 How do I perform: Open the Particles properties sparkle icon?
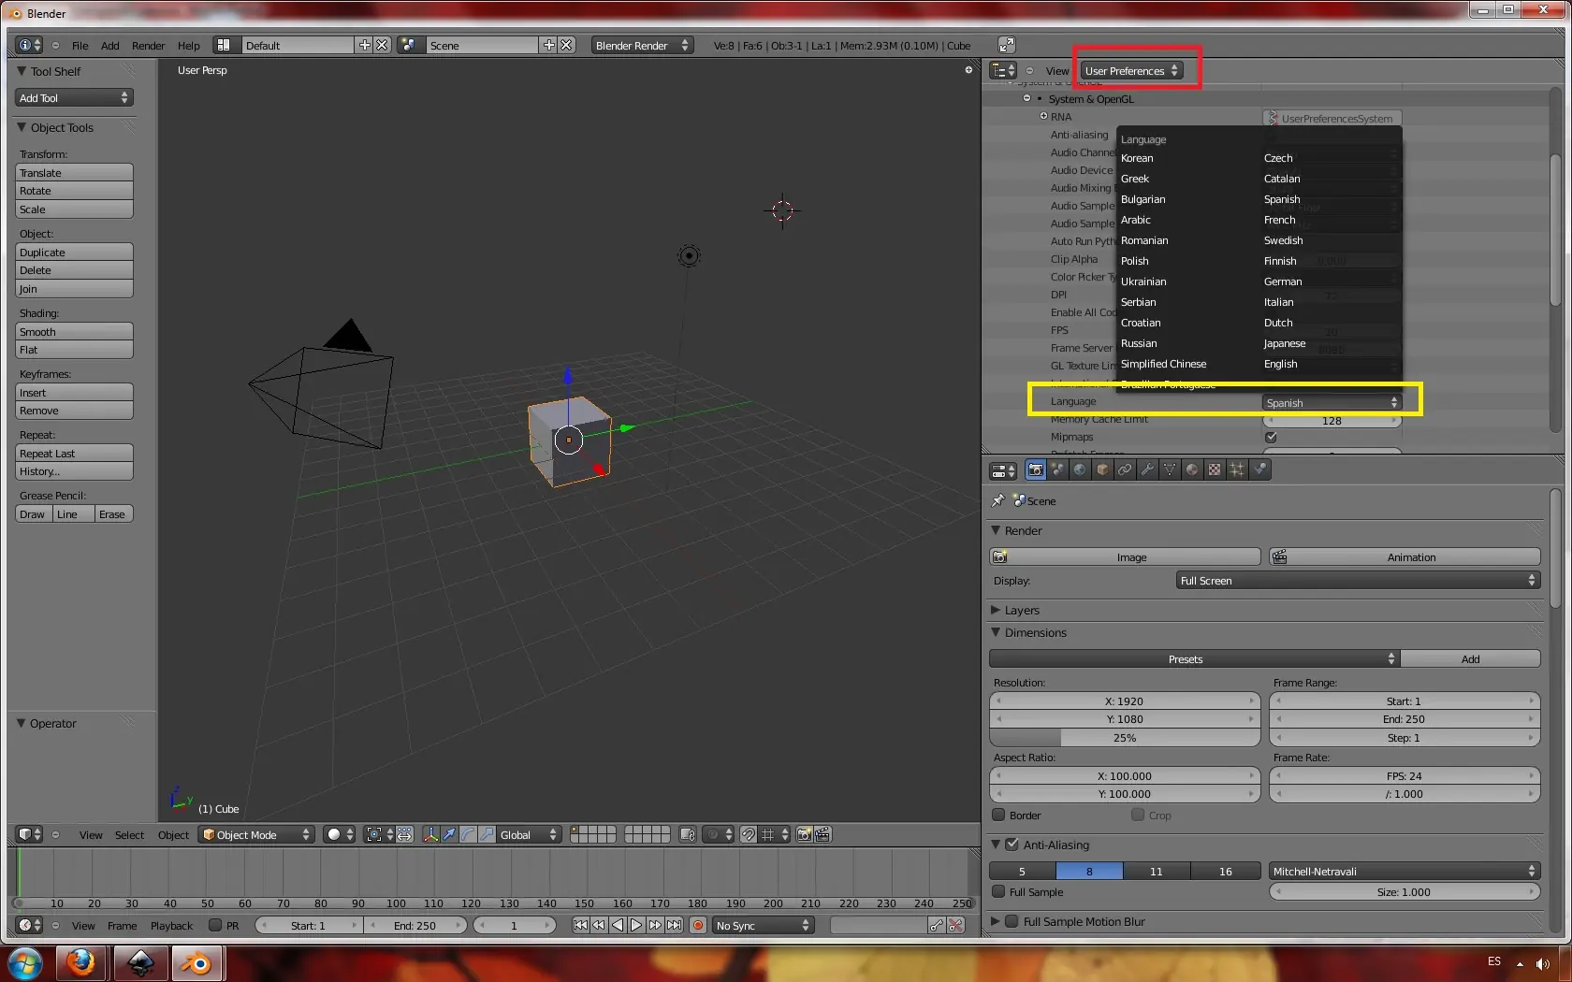pos(1237,469)
